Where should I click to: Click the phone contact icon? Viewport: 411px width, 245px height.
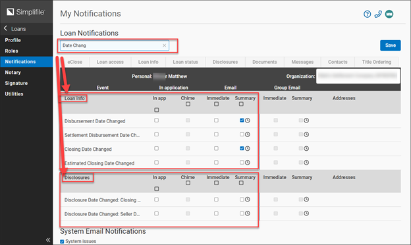tap(378, 14)
